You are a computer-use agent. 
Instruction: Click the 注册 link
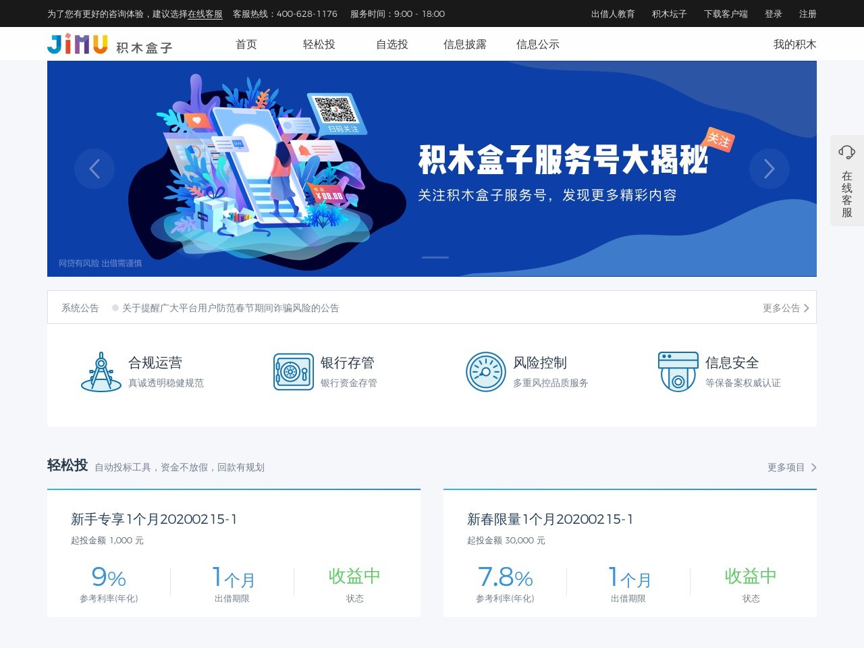pyautogui.click(x=808, y=13)
